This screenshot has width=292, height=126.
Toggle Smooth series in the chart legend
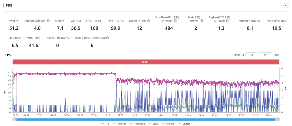tap(120, 124)
